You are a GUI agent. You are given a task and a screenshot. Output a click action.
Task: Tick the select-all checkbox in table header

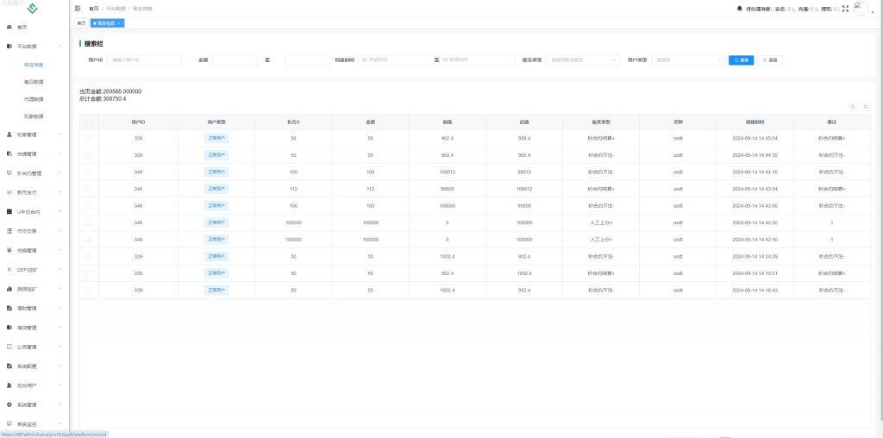pos(89,122)
